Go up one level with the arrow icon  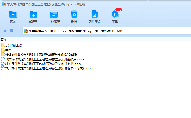[5, 31]
